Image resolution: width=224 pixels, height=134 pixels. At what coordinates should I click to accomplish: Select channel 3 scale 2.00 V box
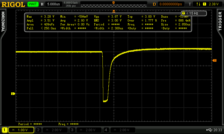tap(89, 130)
